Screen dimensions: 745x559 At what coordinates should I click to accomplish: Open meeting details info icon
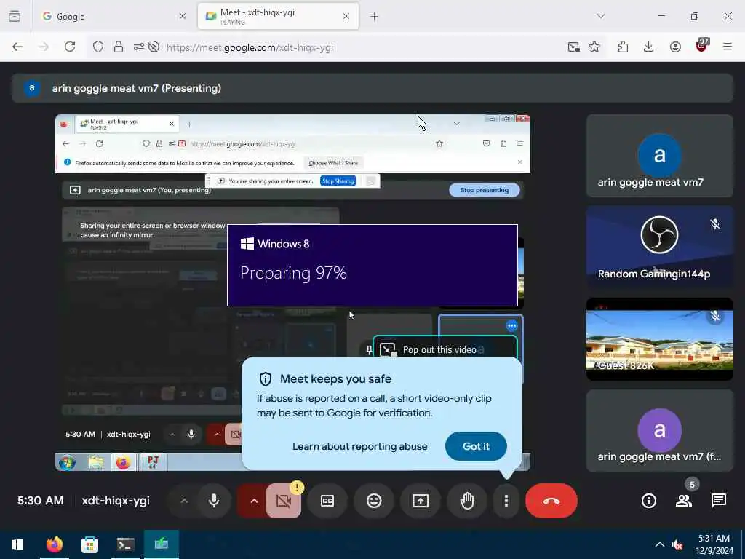[648, 501]
